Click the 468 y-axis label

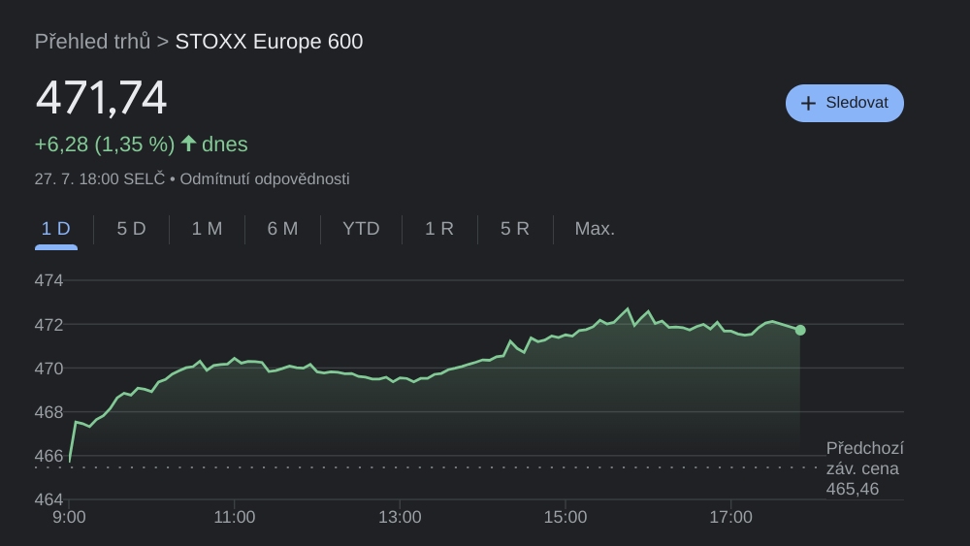[x=48, y=412]
